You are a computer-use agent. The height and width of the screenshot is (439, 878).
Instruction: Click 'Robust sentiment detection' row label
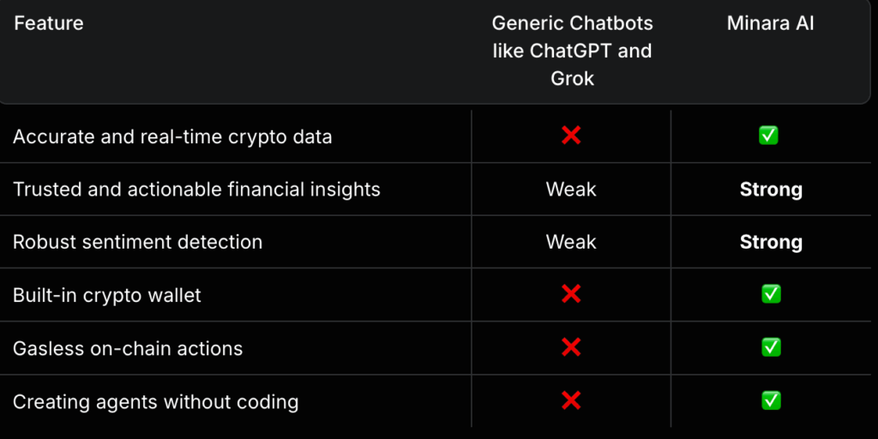(137, 242)
